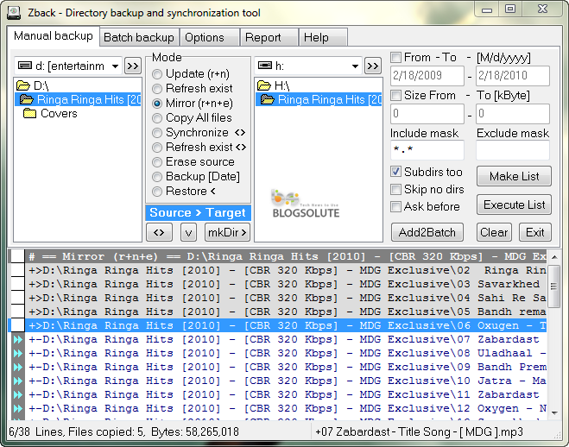Open the Options tab
This screenshot has height=447, width=569.
pyautogui.click(x=209, y=37)
